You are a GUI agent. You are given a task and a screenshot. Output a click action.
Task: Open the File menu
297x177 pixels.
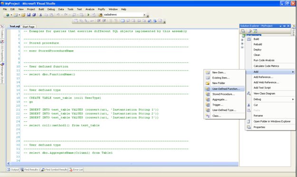[x=5, y=9]
